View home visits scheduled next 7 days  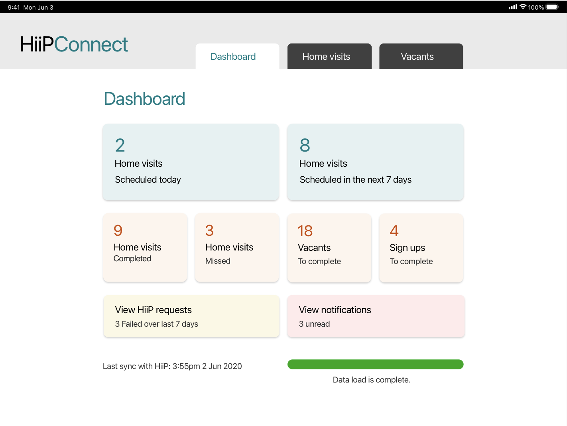coord(375,162)
